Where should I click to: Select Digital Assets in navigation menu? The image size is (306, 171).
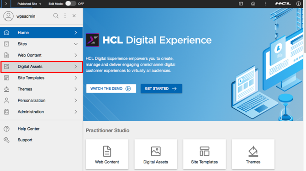[41, 66]
